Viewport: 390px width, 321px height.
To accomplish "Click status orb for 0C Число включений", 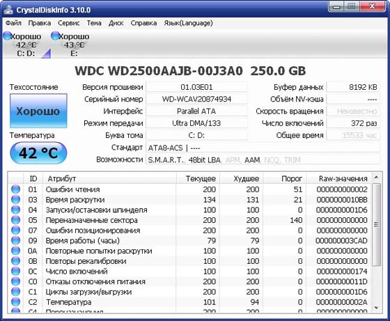I will [x=15, y=271].
